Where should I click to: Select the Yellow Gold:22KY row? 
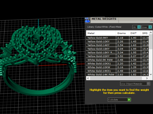tap(118, 56)
